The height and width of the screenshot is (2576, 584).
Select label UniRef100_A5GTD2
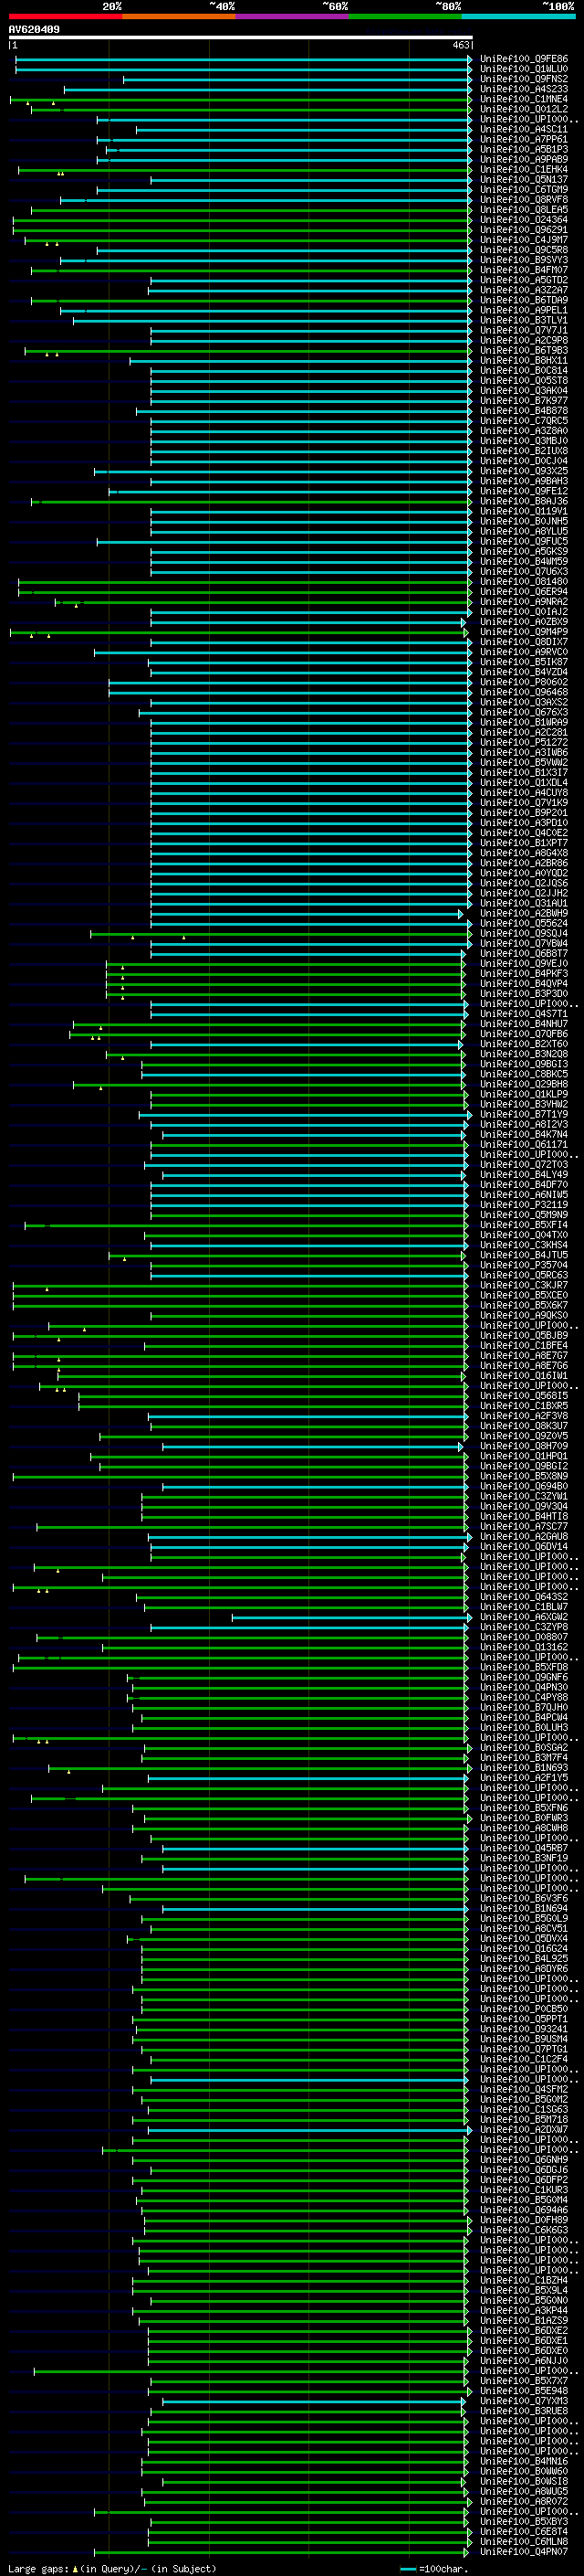point(523,280)
